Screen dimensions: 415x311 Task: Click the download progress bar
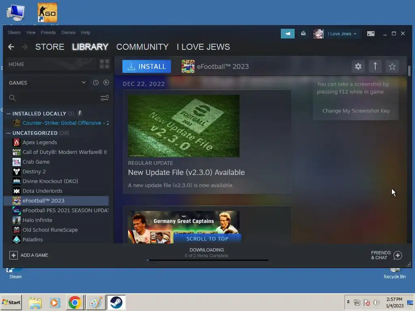point(207,260)
